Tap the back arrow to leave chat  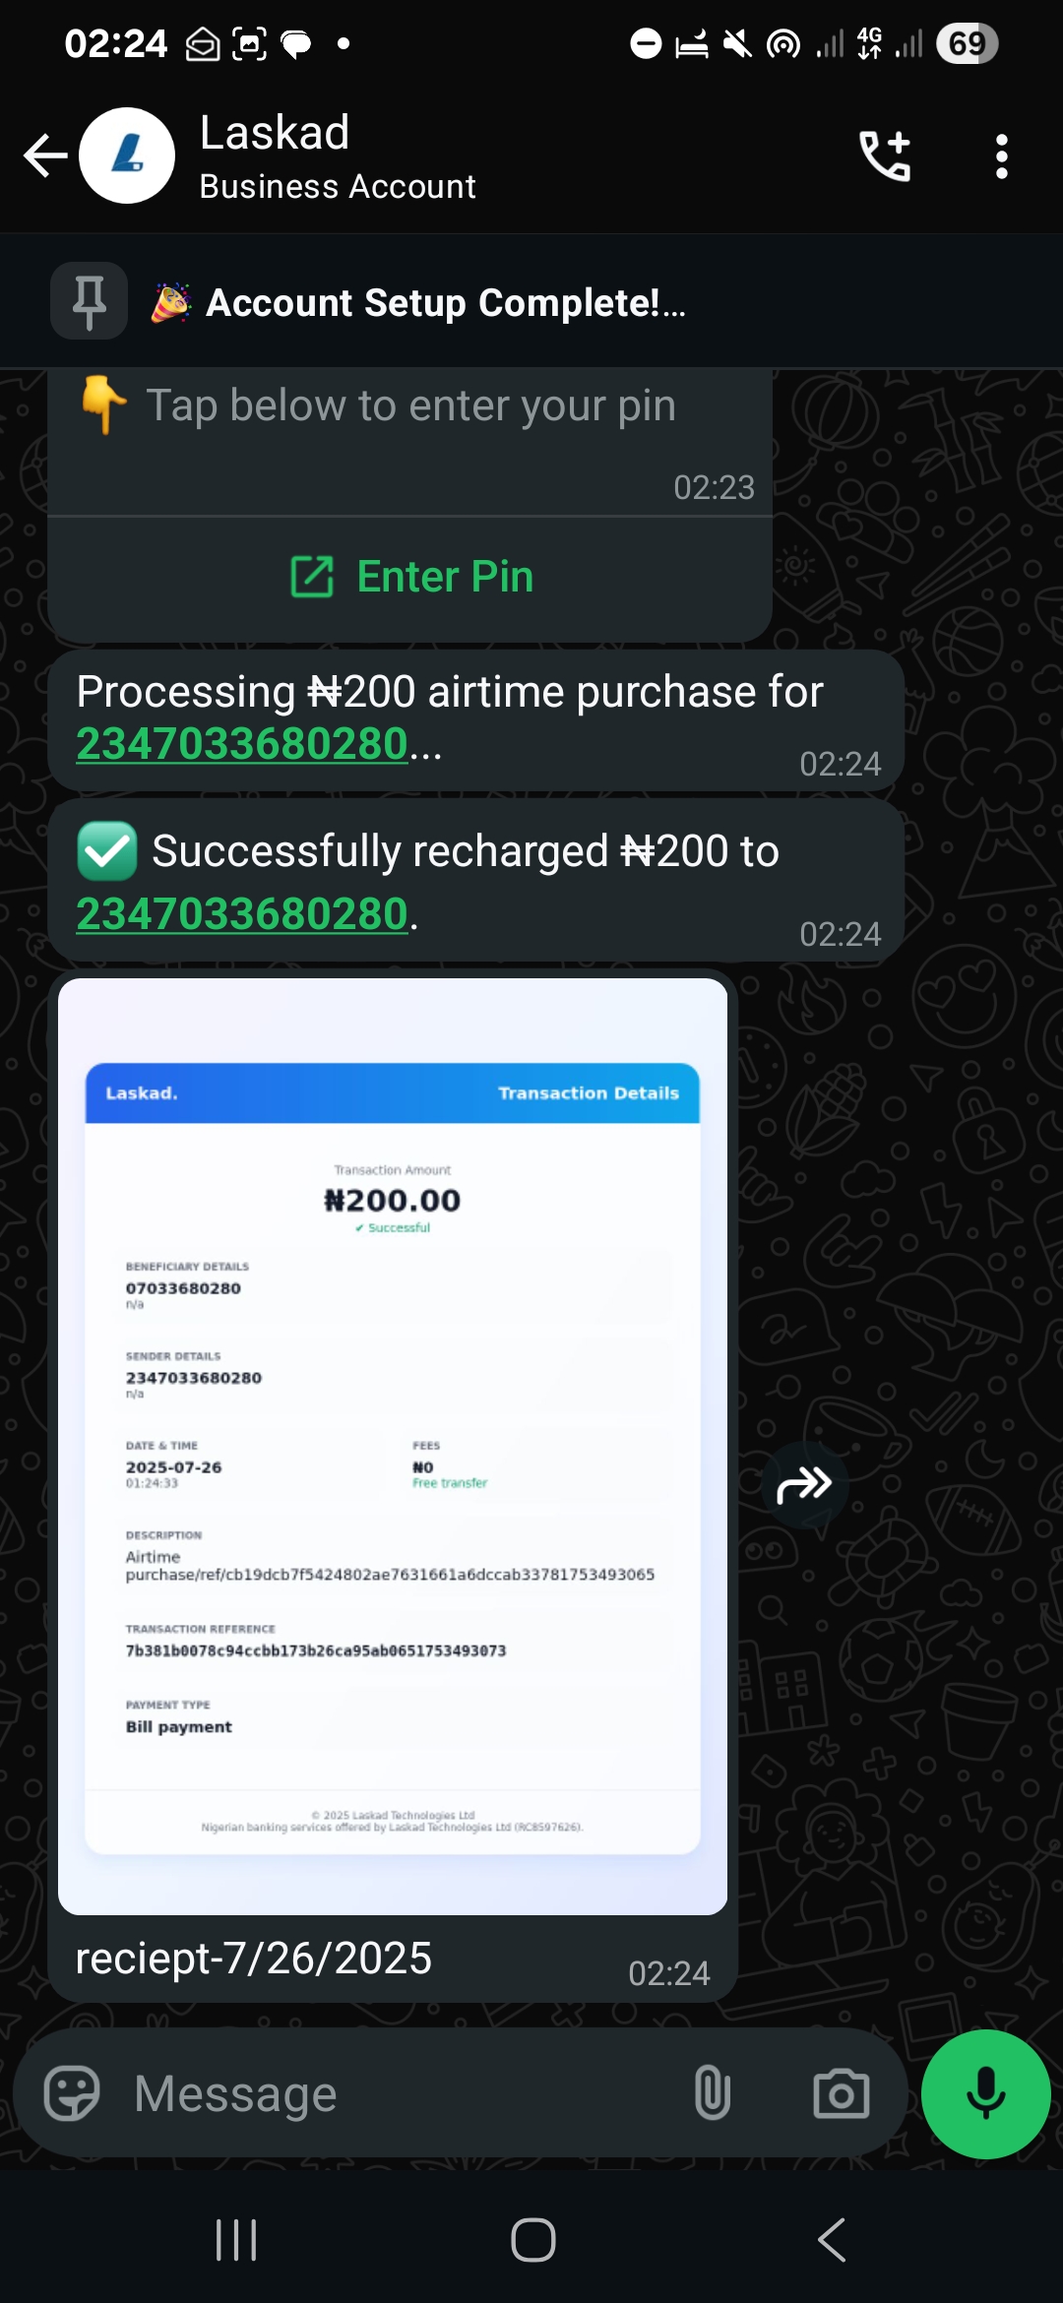(45, 156)
